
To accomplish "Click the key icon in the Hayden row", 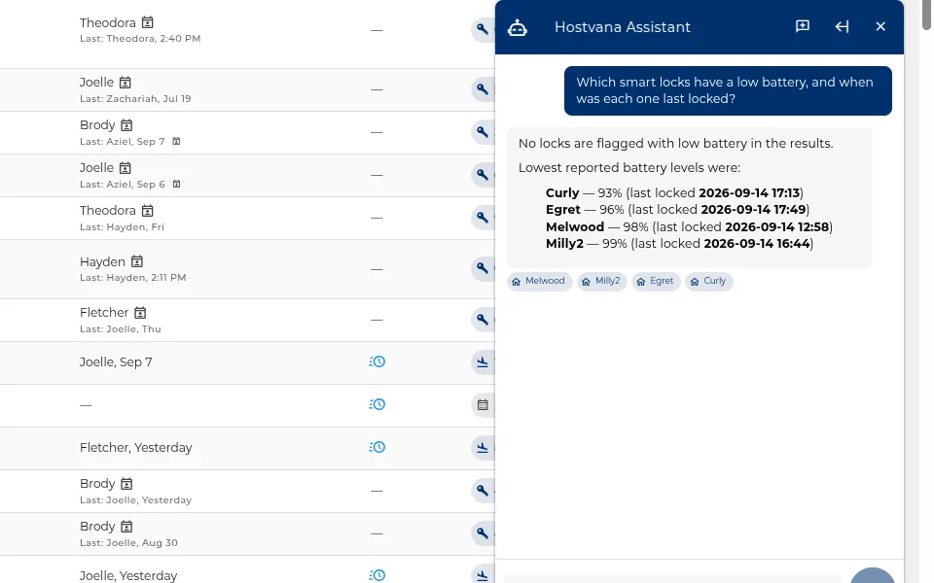I will coord(482,268).
